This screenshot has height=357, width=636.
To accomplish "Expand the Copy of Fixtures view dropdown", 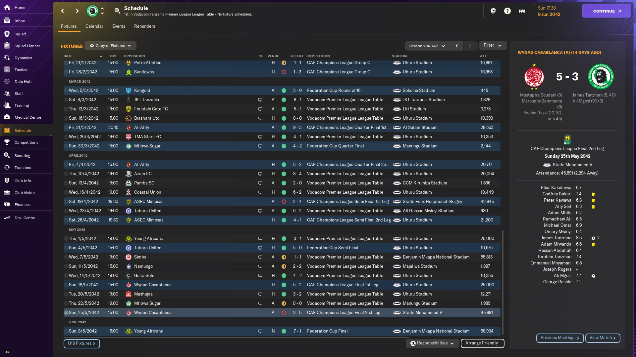I will coord(110,46).
